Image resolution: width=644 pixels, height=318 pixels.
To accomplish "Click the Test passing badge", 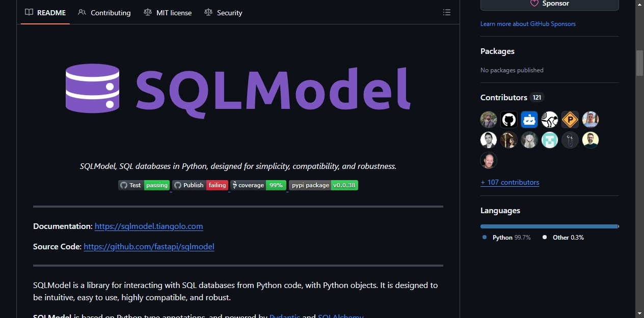I will click(144, 185).
